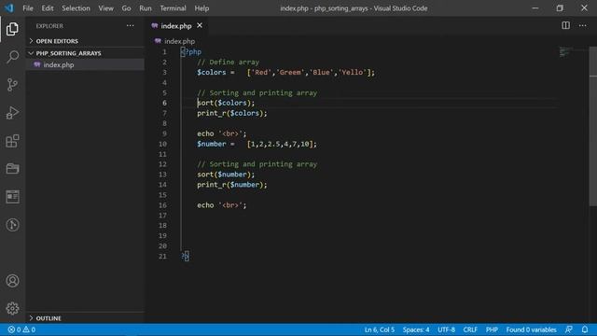Screen dimensions: 597x336
Task: Click the opening <?php tag
Action: coord(191,52)
